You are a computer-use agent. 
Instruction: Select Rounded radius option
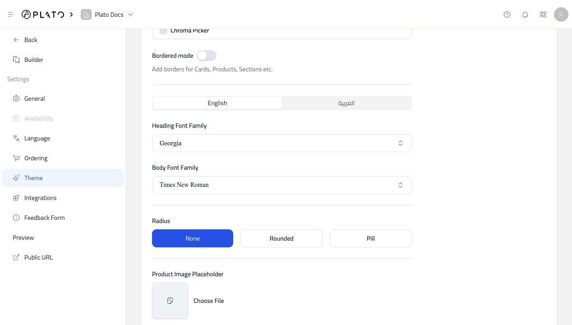281,238
